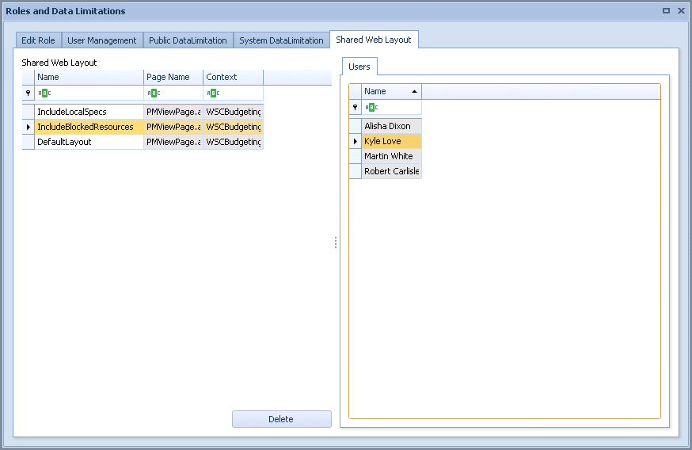Click the Name sort arrow in Users grid
This screenshot has width=692, height=450.
(414, 92)
